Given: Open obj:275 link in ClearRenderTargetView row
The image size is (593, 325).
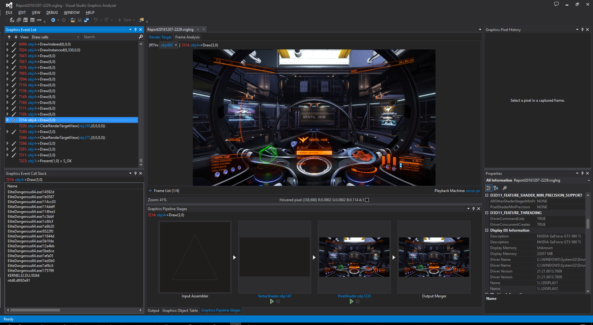Looking at the screenshot, I should click(85, 138).
